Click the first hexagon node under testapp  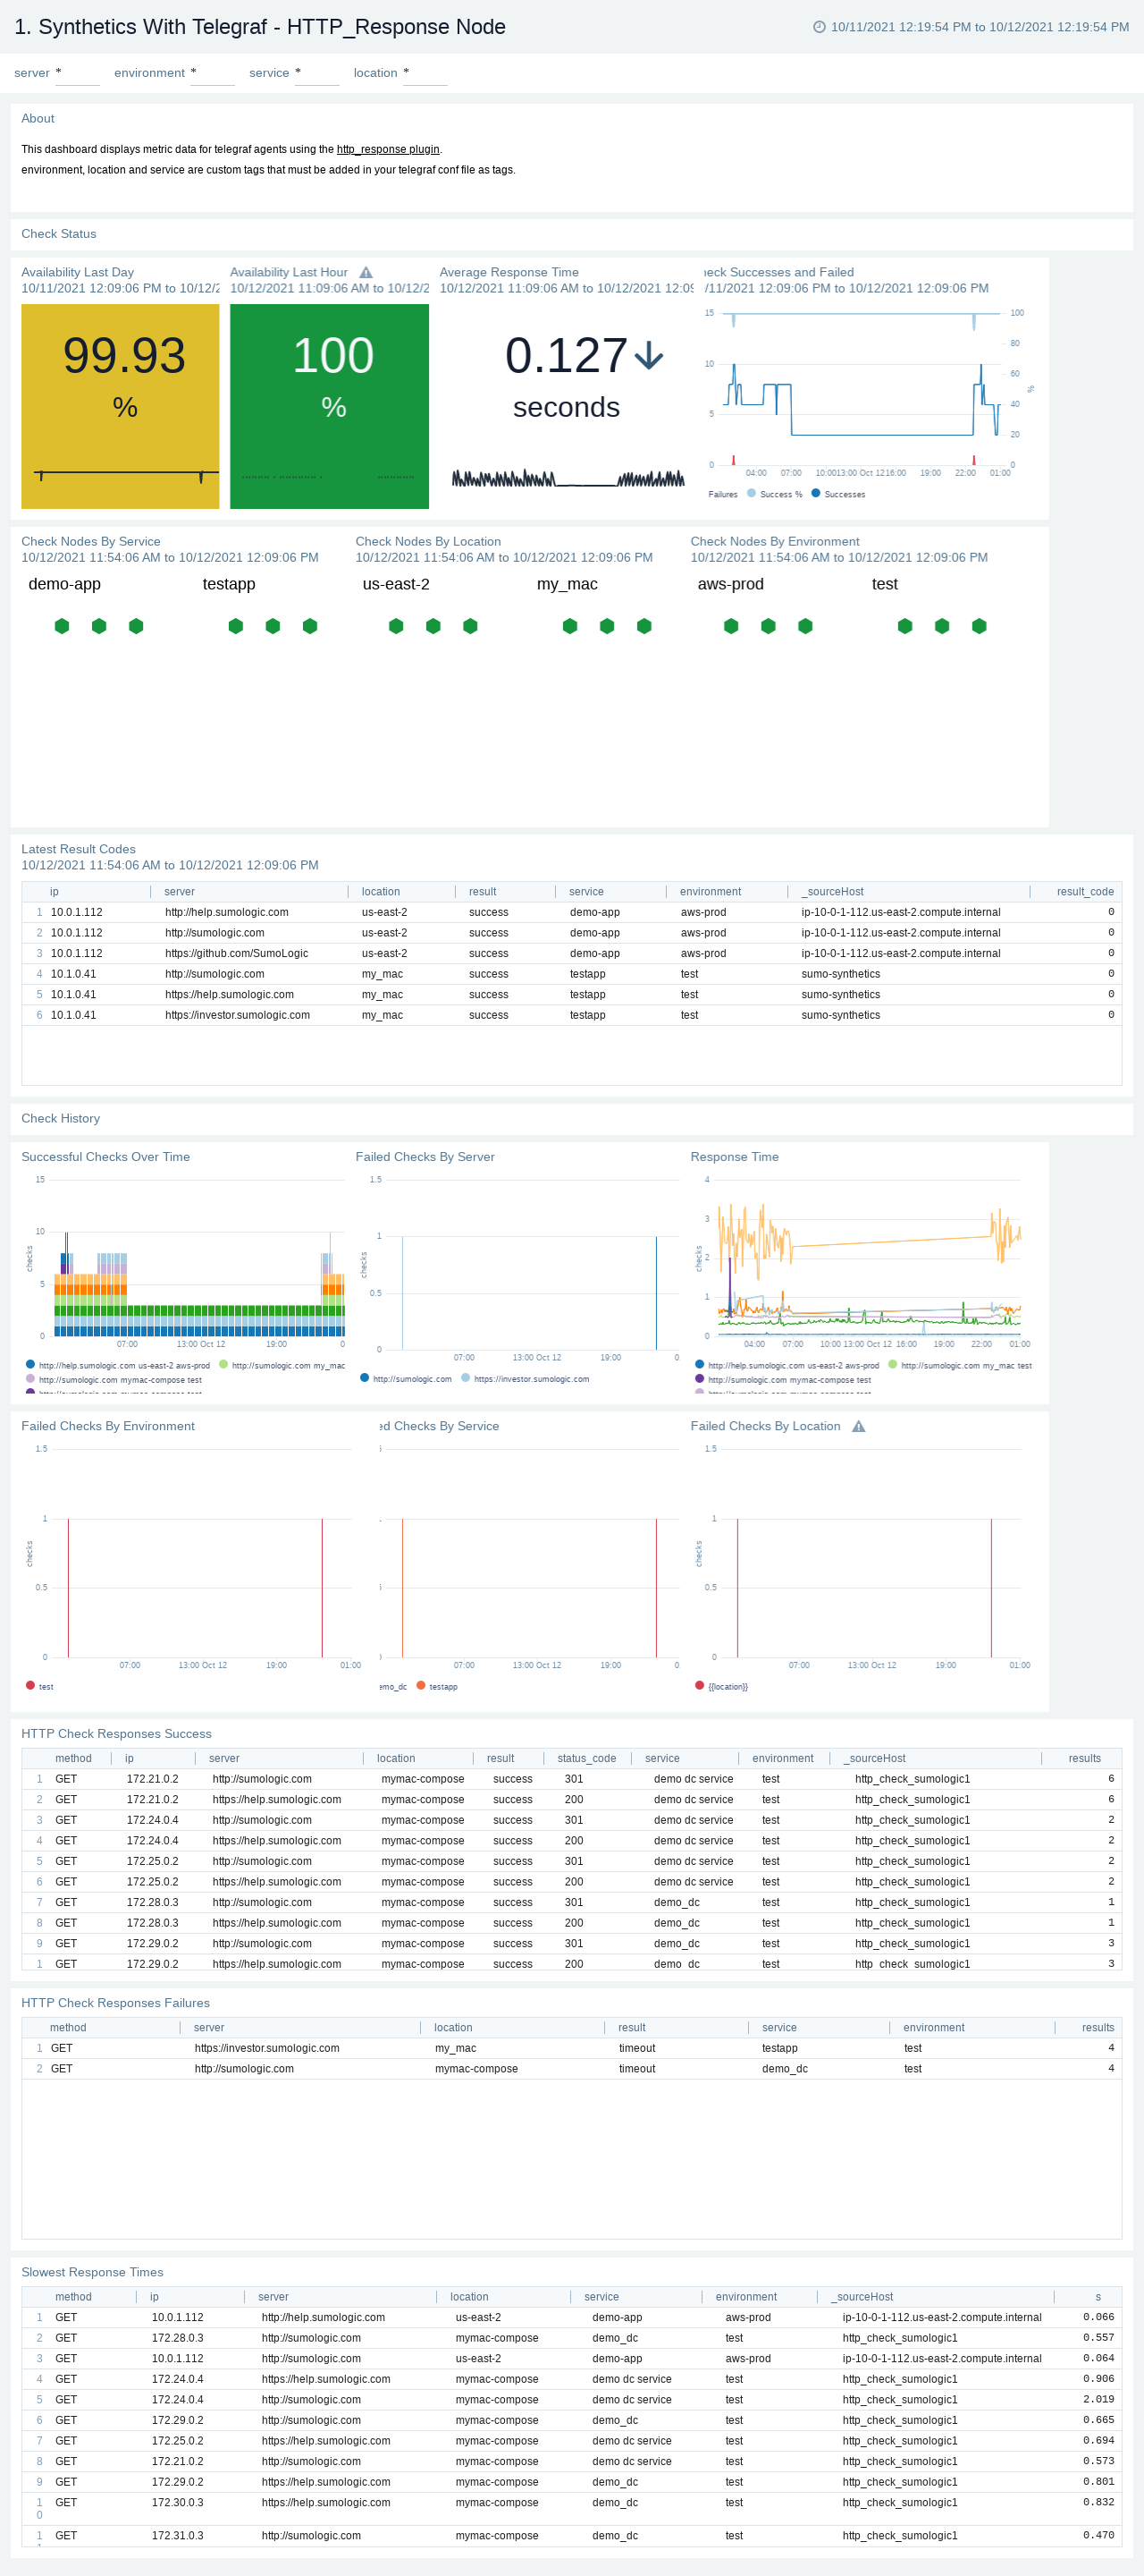pyautogui.click(x=236, y=626)
